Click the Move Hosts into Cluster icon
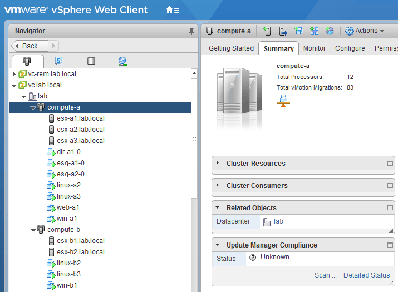This screenshot has height=292, width=398. pos(283,31)
